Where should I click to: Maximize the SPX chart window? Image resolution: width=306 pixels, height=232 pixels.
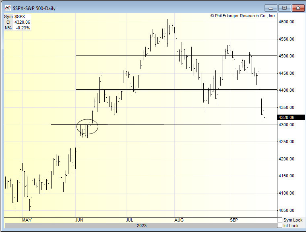(284, 8)
